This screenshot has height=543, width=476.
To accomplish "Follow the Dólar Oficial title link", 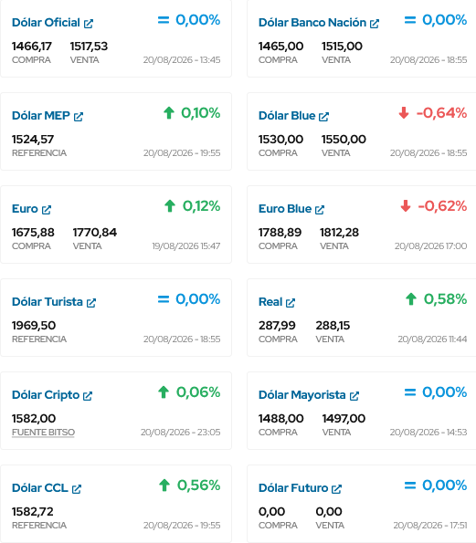I will [x=46, y=23].
